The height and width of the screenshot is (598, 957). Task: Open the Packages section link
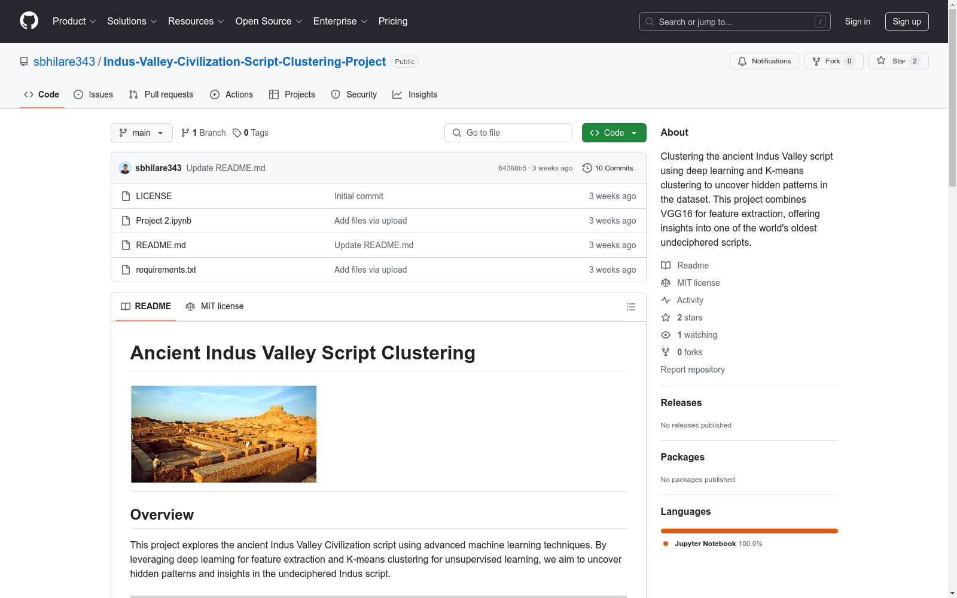(x=682, y=457)
